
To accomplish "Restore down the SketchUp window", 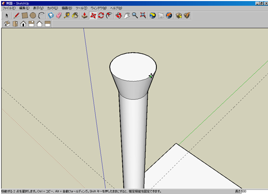I will point(261,3).
